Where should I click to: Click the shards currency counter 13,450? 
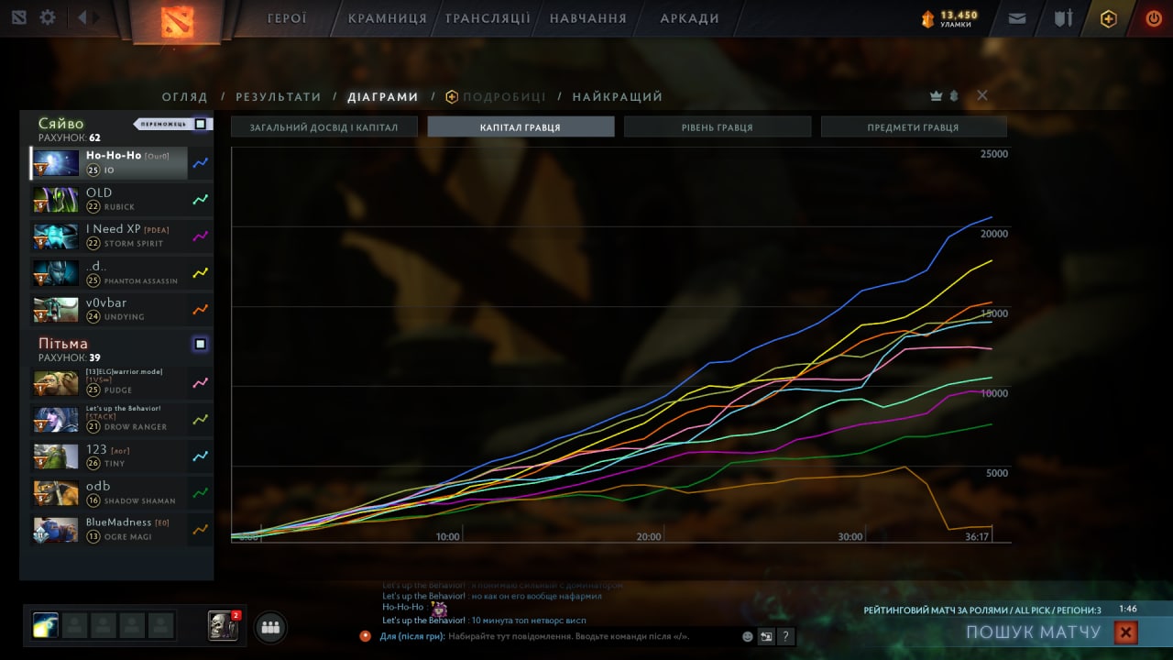coord(949,18)
